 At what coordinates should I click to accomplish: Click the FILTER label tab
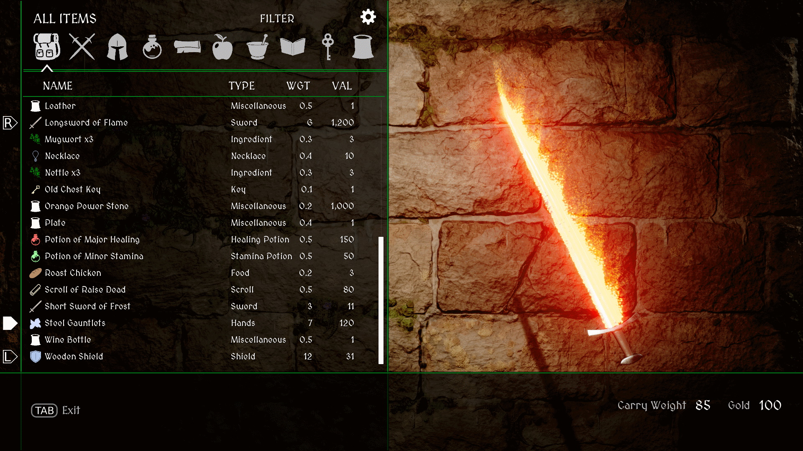[276, 18]
